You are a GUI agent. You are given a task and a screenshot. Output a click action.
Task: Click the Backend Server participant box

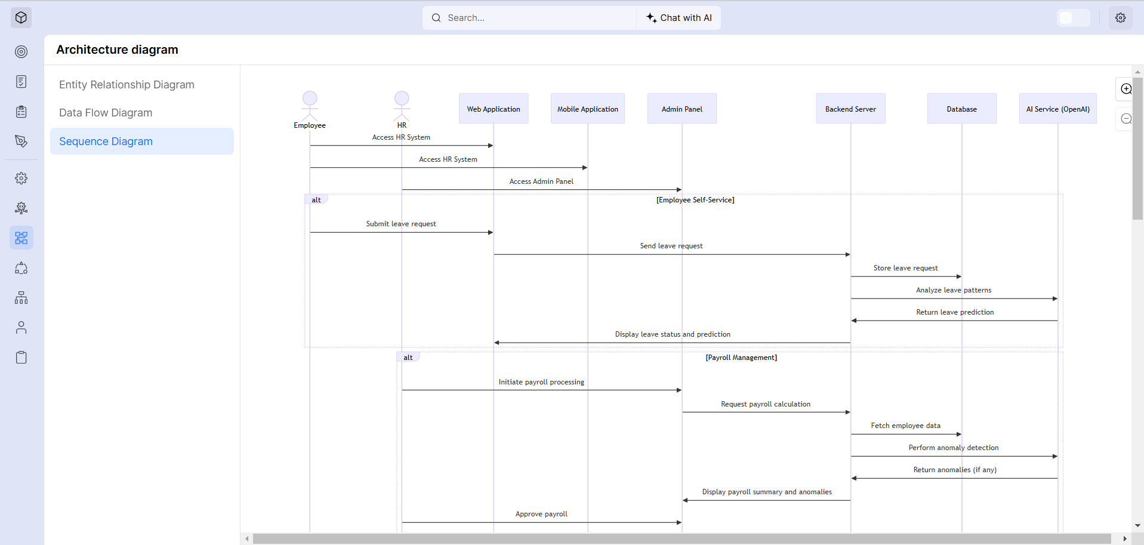(x=850, y=109)
